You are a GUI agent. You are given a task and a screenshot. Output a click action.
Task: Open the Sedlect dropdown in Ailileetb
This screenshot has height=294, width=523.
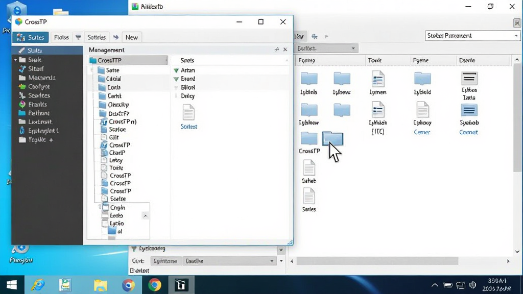point(326,48)
